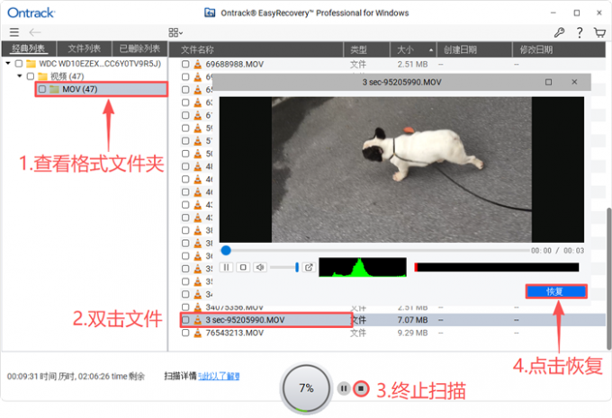
Task: Open the scan details blue link
Action: pyautogui.click(x=219, y=377)
